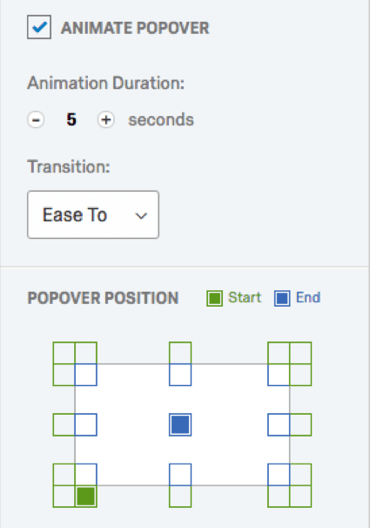370x528 pixels.
Task: Choose the top-center blue end square
Action: coord(180,375)
